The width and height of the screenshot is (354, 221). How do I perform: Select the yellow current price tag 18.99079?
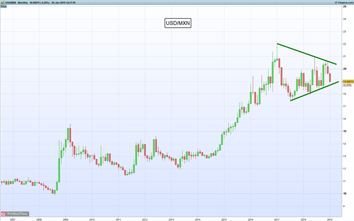click(x=348, y=82)
